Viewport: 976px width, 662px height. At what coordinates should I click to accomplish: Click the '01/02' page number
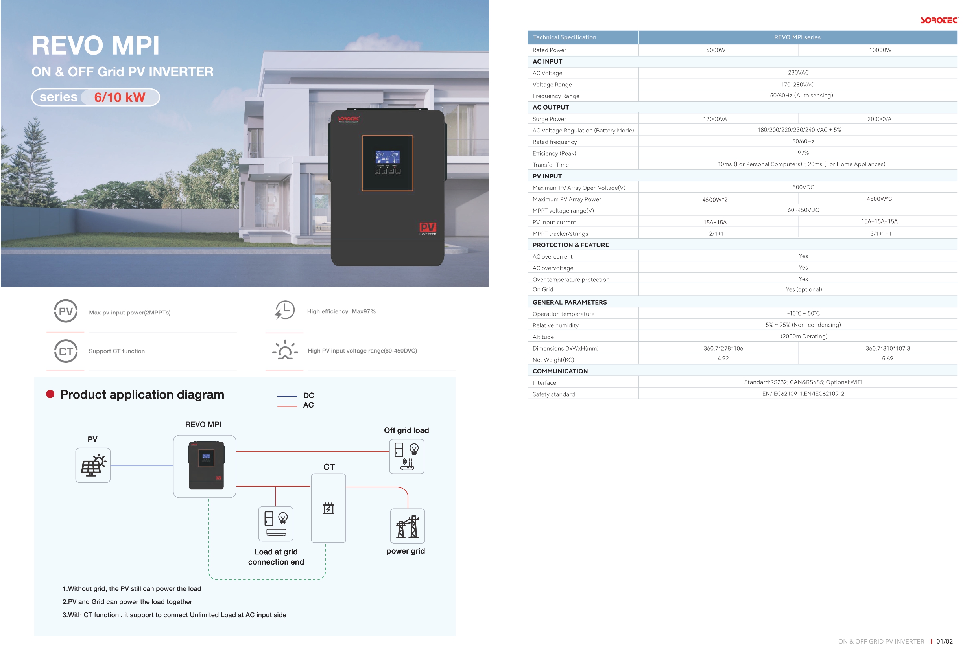point(944,641)
